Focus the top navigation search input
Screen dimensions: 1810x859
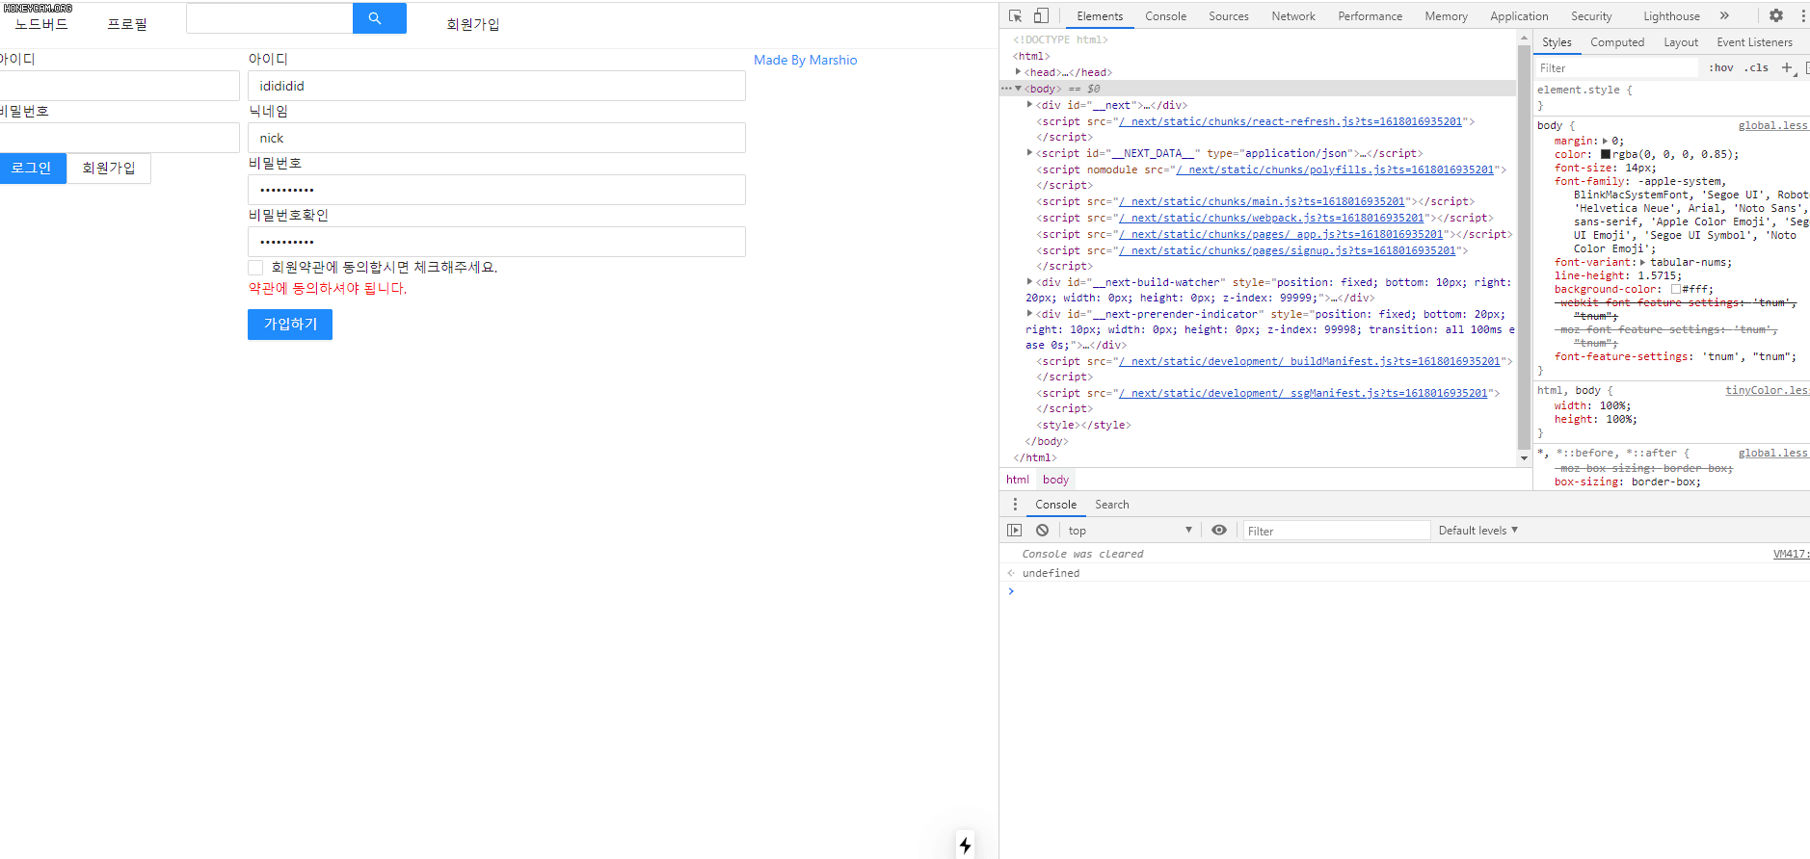coord(269,18)
